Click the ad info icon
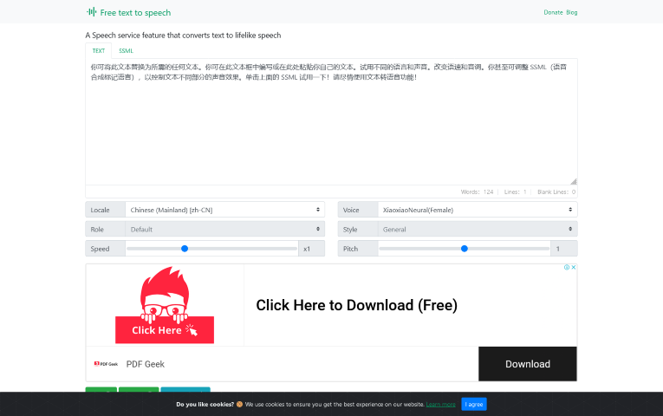663x416 pixels. click(x=567, y=267)
